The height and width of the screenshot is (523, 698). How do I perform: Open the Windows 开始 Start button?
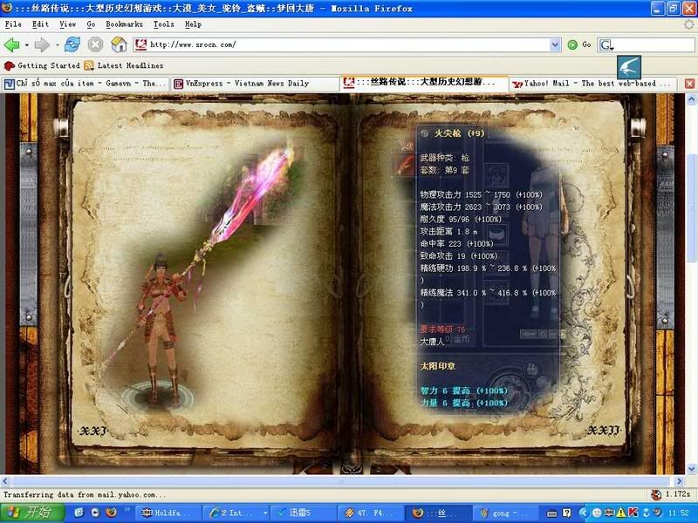[32, 513]
